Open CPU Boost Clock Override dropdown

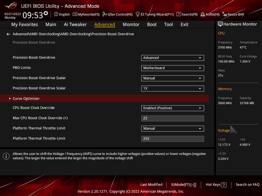coord(173,108)
